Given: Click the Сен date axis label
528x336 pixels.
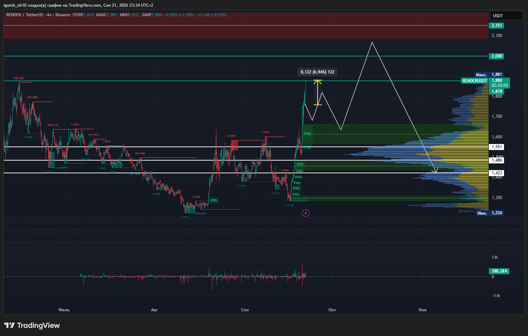Looking at the screenshot, I should (245, 310).
